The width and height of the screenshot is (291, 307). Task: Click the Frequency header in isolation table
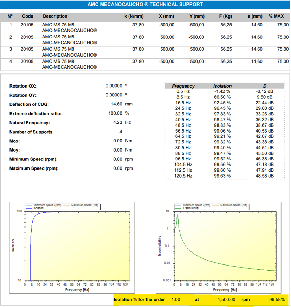(183, 86)
